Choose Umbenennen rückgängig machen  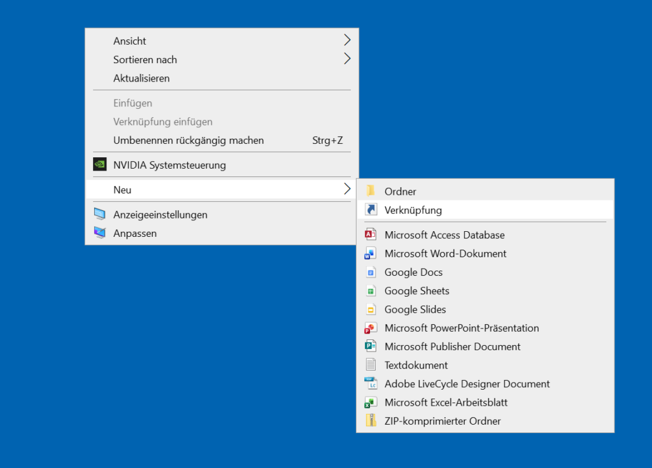pos(188,140)
